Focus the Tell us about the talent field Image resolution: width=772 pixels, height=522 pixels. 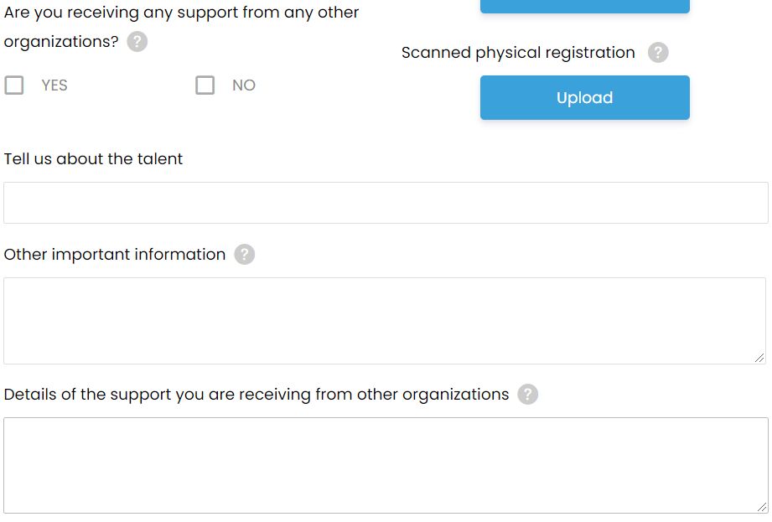[x=386, y=203]
